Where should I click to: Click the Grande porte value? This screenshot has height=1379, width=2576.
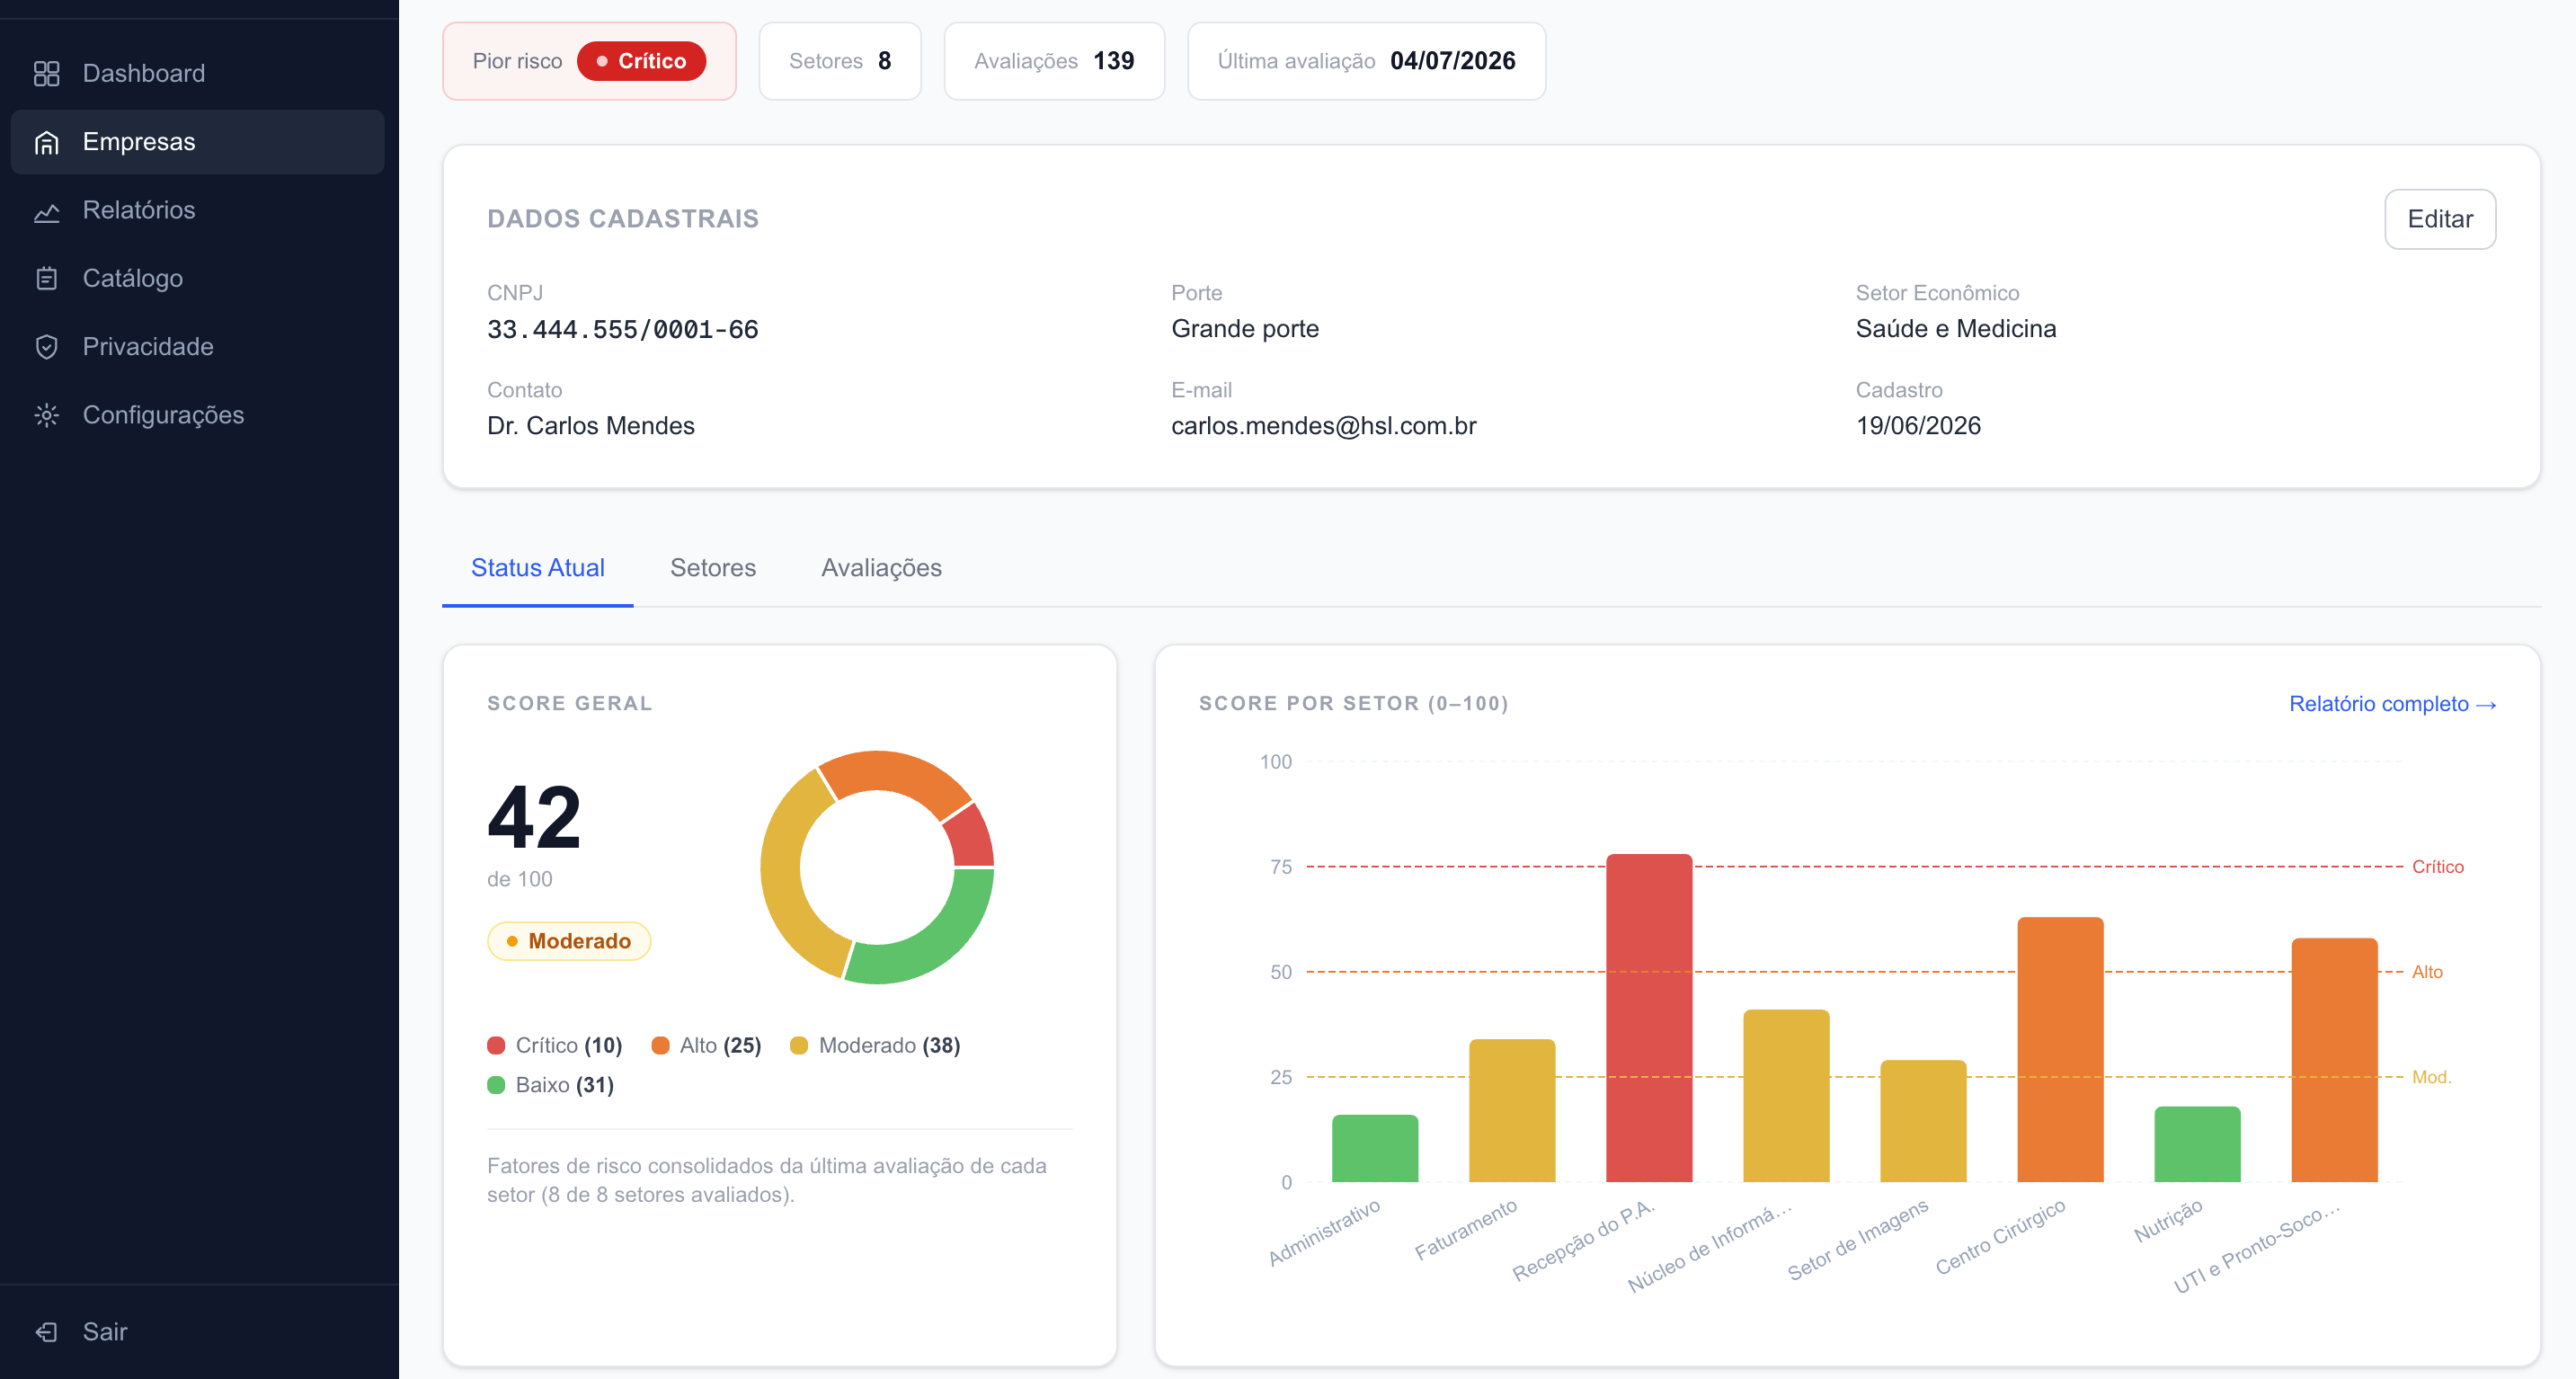1244,329
